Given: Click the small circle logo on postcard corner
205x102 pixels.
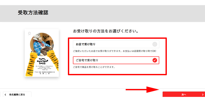Looking at the screenshot, I should point(29,34).
